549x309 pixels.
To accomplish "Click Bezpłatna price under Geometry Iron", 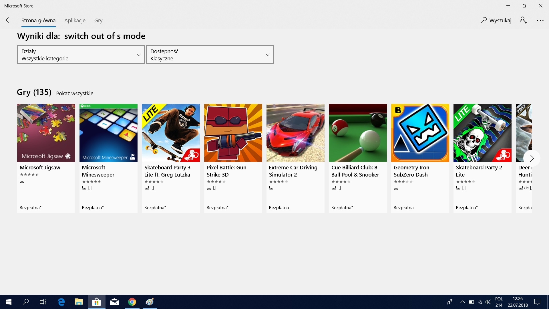I will click(403, 208).
